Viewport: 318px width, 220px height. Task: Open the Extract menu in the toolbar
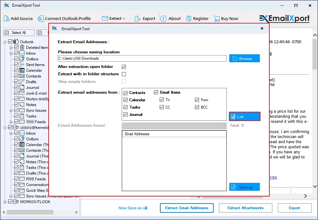(114, 18)
